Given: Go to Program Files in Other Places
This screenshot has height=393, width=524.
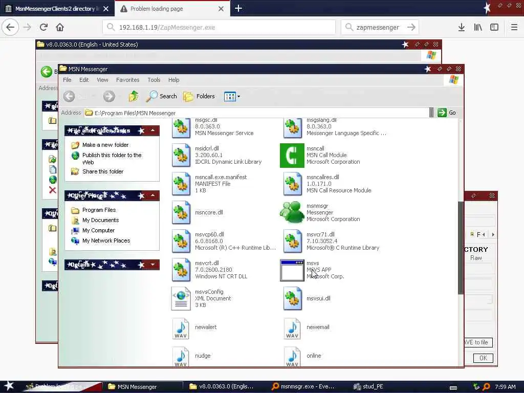Looking at the screenshot, I should point(99,210).
